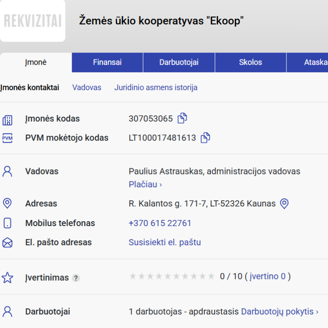This screenshot has height=328, width=328.
Task: Click the person icon next to Vadovas
Action: point(7,171)
